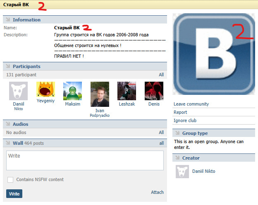
Task: Click the Audios section header
Action: tap(85, 124)
